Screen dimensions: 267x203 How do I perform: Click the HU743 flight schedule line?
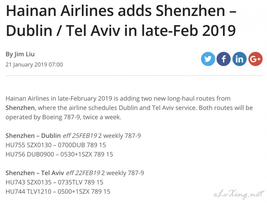[x=55, y=182]
